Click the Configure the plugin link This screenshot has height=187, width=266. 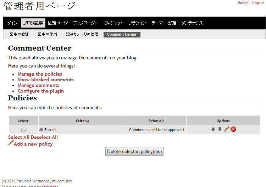(x=41, y=91)
